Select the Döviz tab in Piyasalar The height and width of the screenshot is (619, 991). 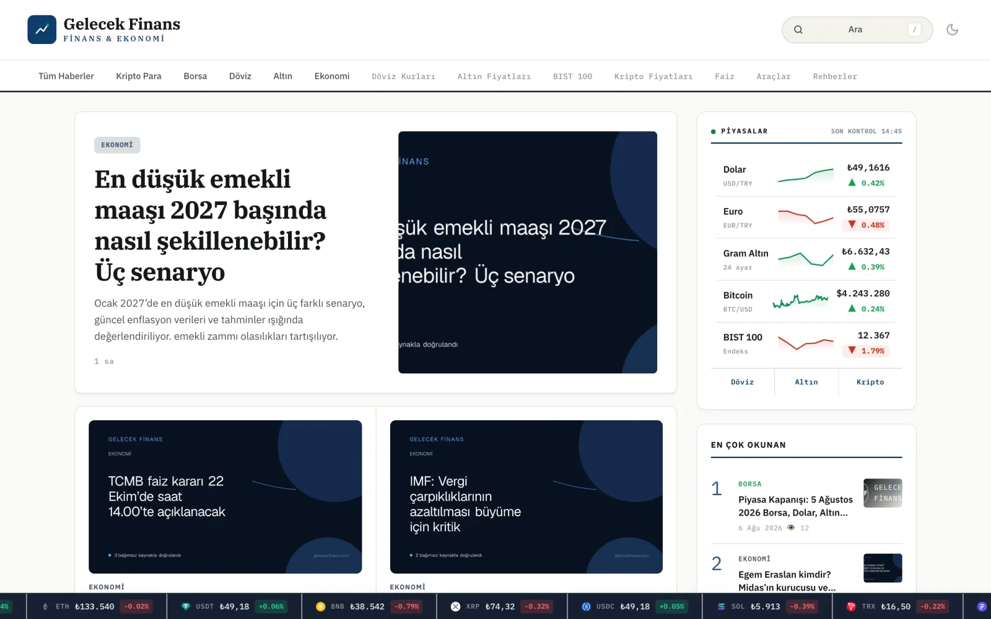tap(743, 382)
